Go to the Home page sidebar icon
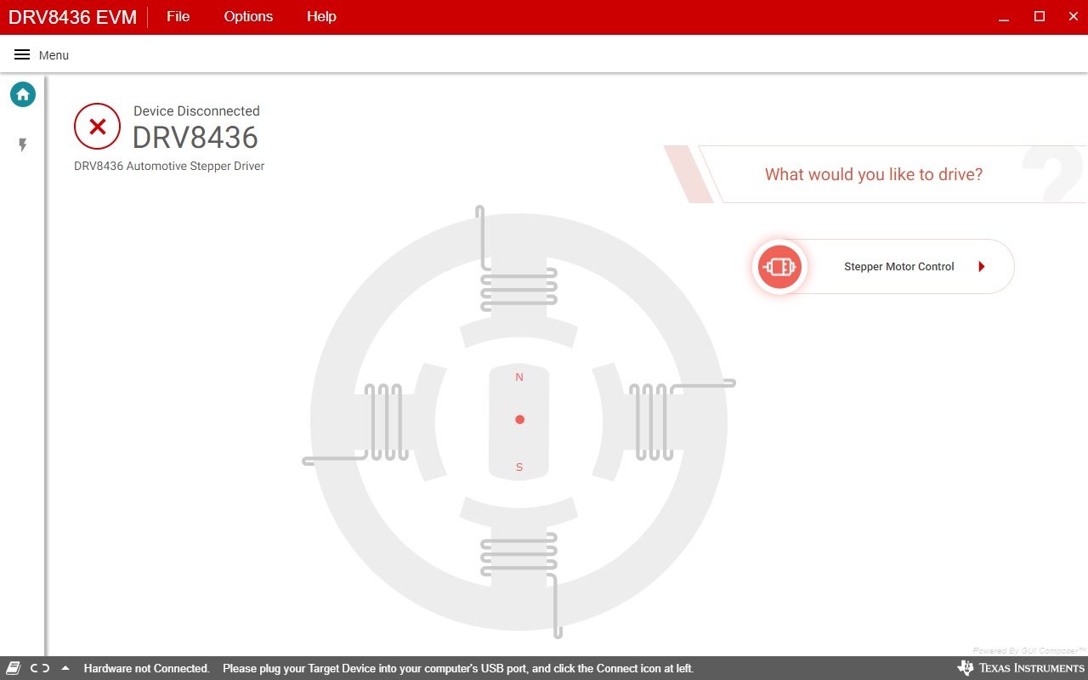The image size is (1088, 680). coord(23,94)
